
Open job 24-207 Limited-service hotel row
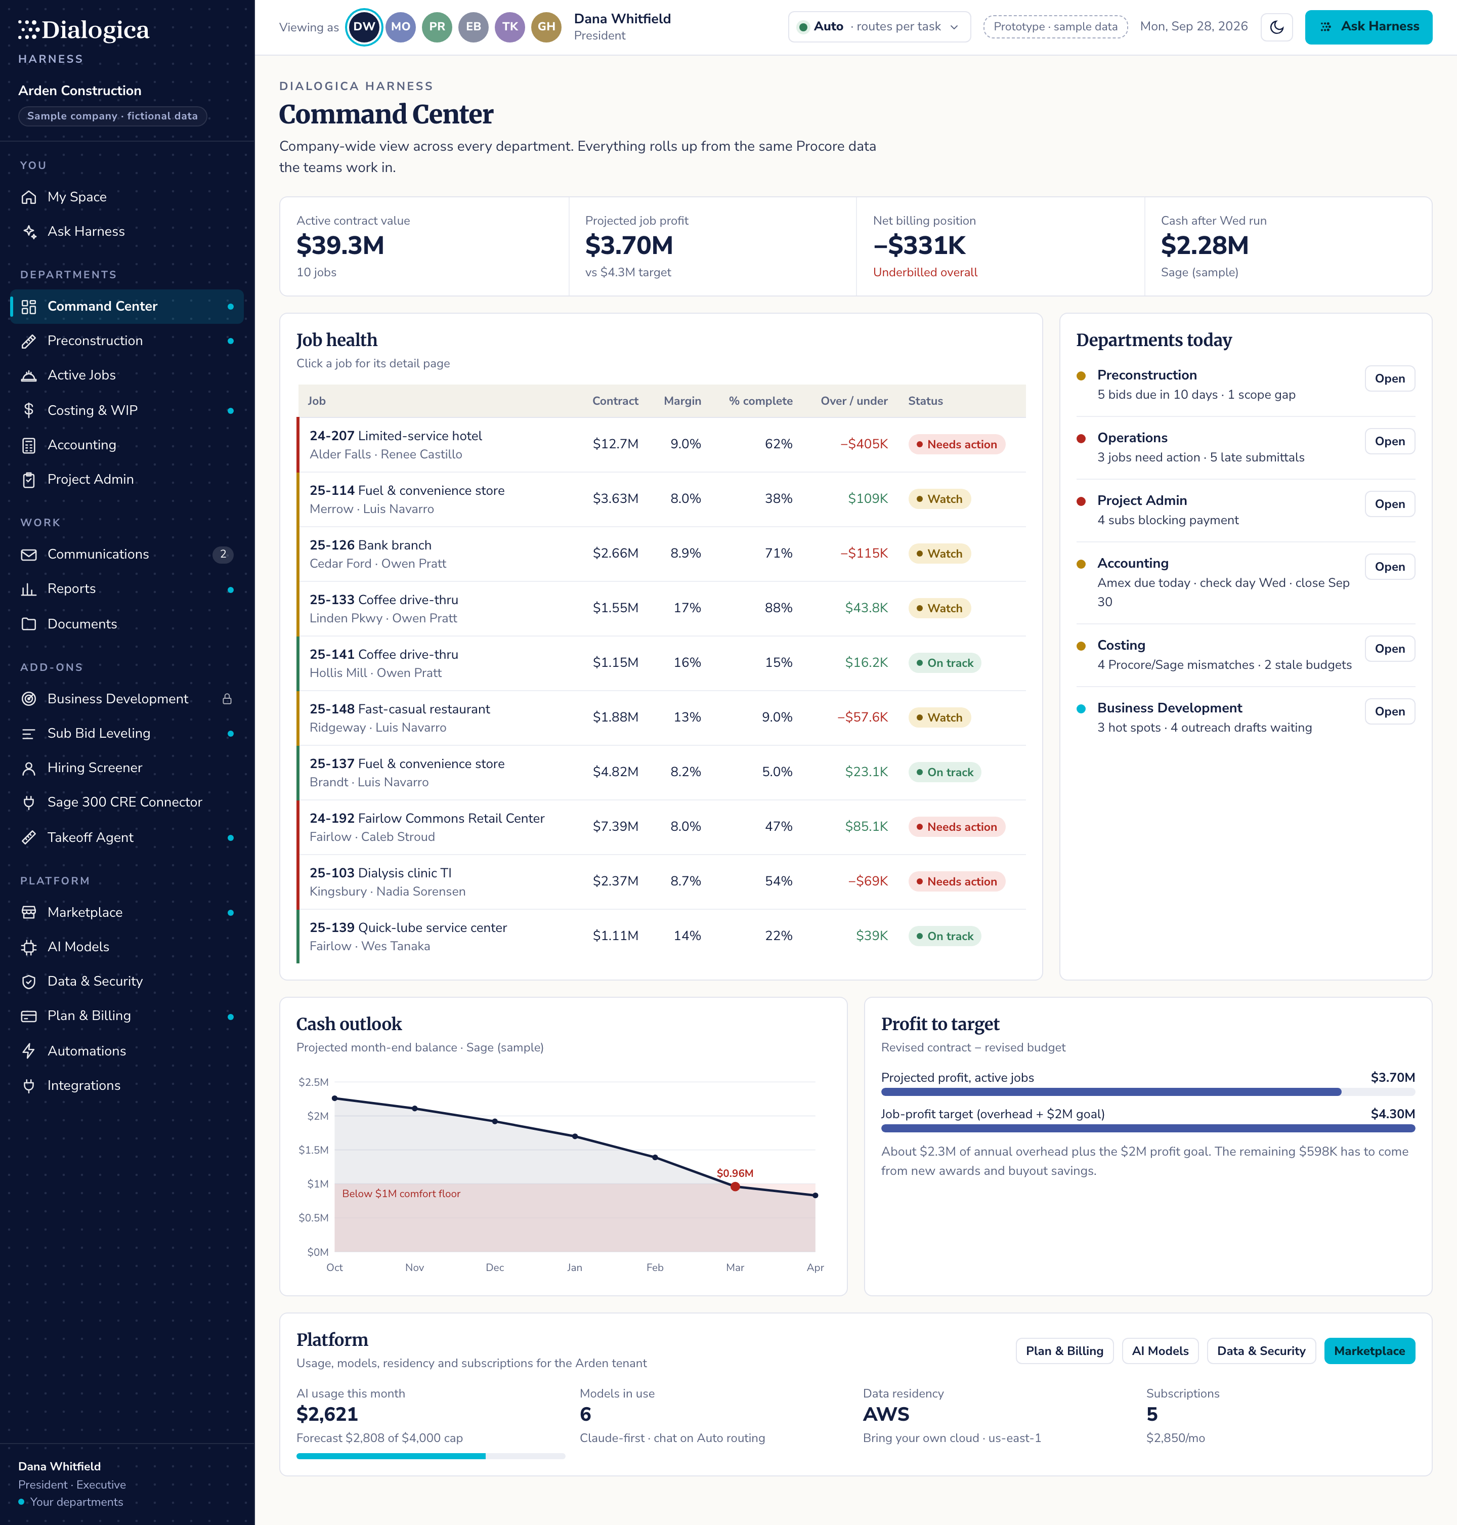coord(662,445)
